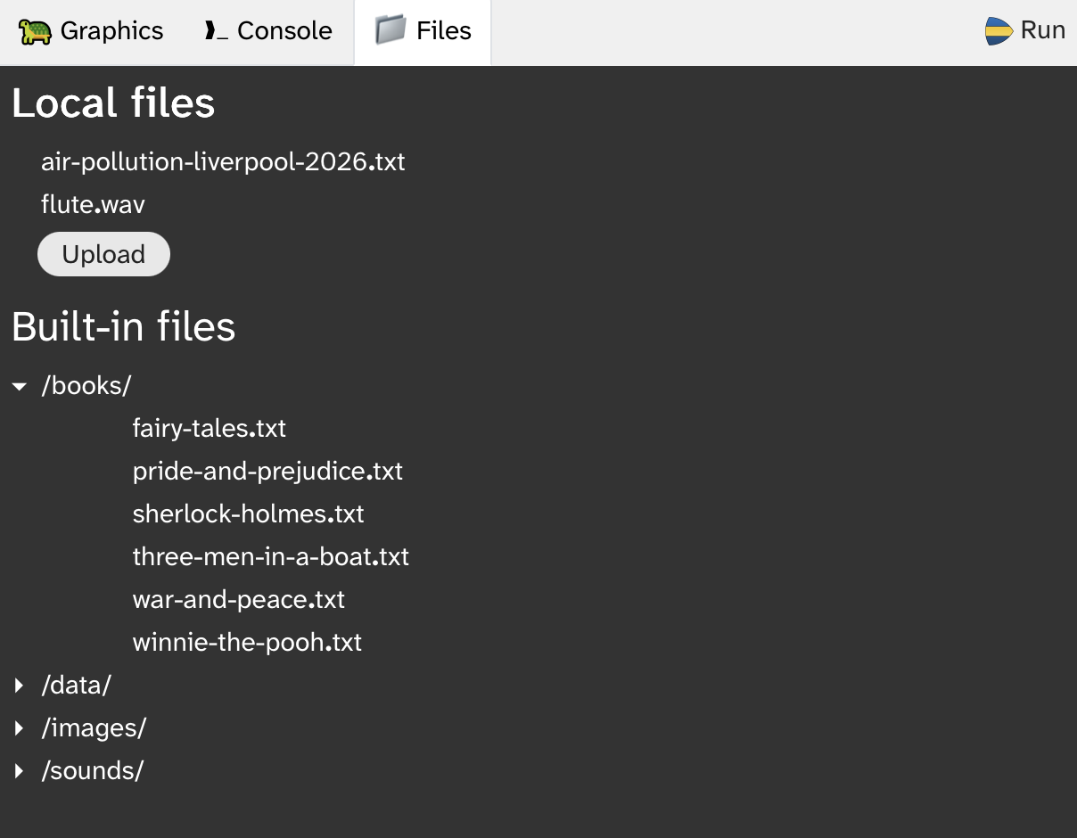Expand the /images/ folder arrow
This screenshot has width=1077, height=838.
coord(19,728)
